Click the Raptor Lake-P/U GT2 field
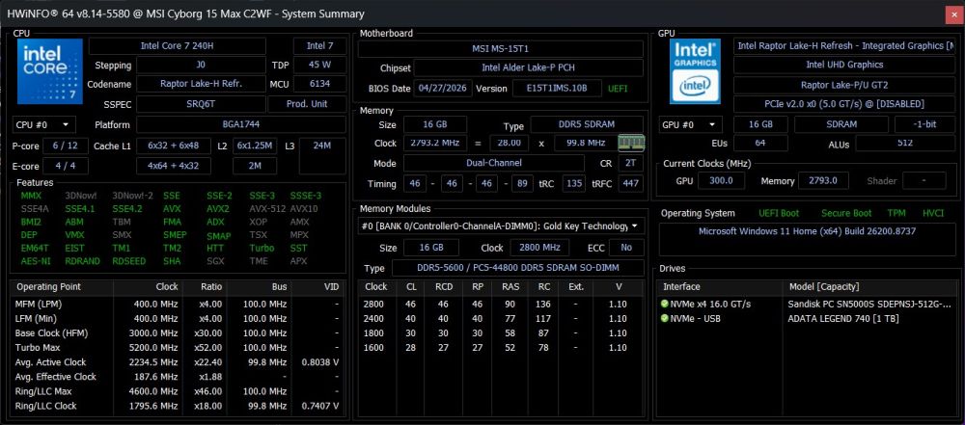The image size is (965, 425). pyautogui.click(x=844, y=84)
